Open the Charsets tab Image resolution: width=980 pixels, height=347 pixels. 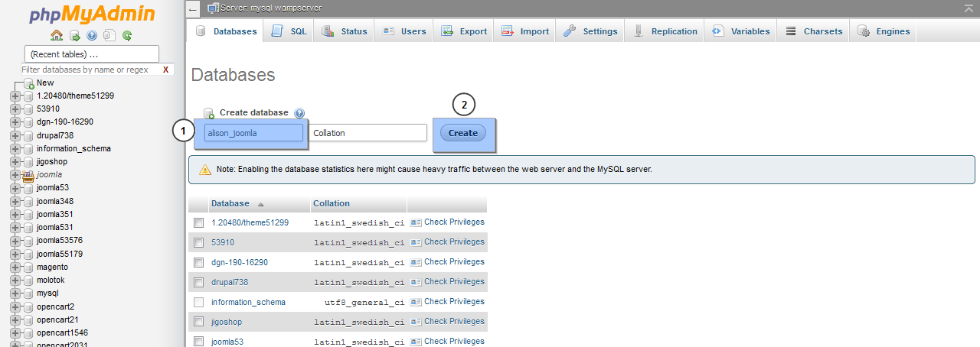(x=814, y=31)
